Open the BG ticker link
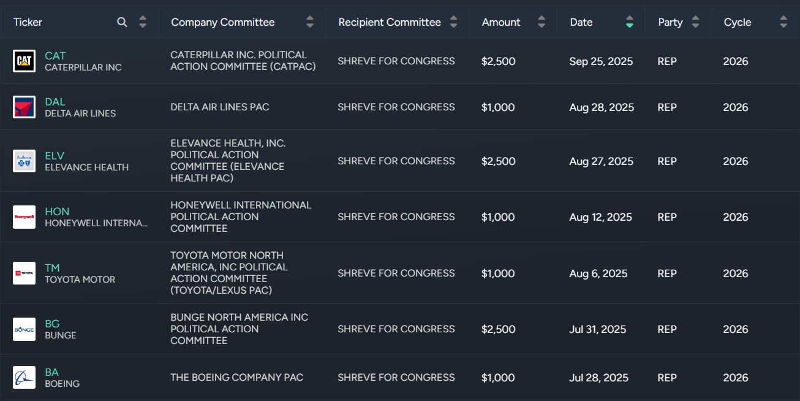The width and height of the screenshot is (800, 401). 52,324
